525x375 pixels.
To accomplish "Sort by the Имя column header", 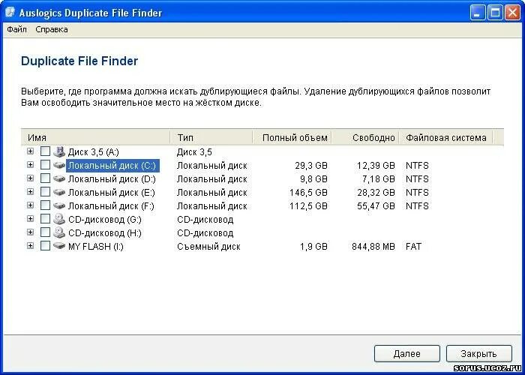I will coord(95,137).
